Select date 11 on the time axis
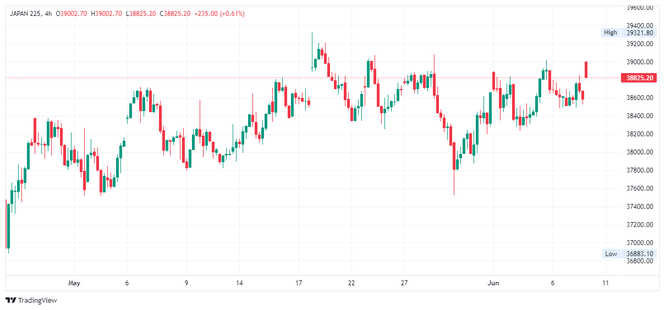Viewport: 665px width, 310px height. coord(606,283)
